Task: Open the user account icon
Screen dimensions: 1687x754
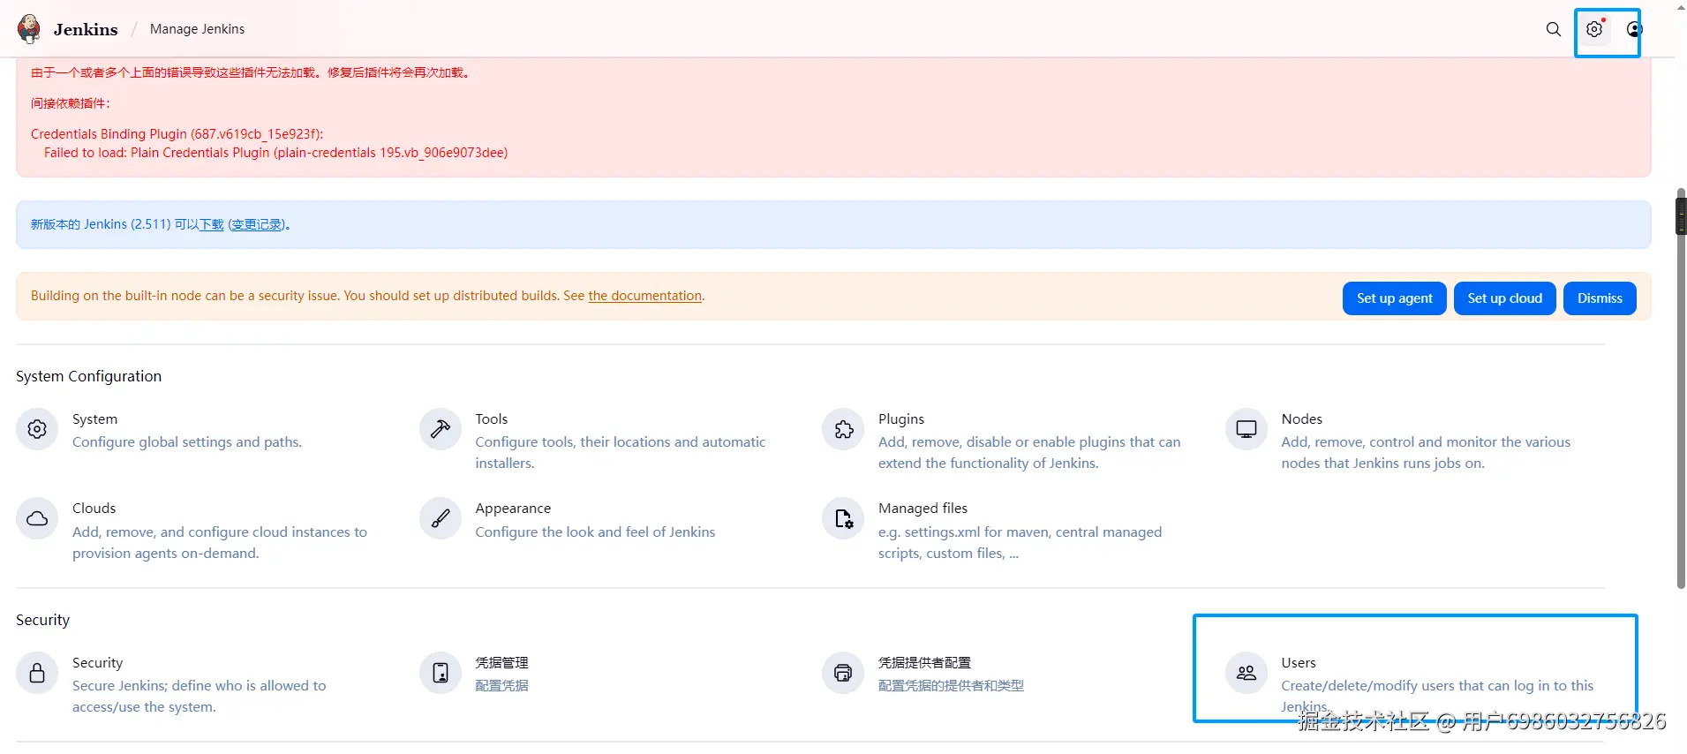Action: 1634,29
